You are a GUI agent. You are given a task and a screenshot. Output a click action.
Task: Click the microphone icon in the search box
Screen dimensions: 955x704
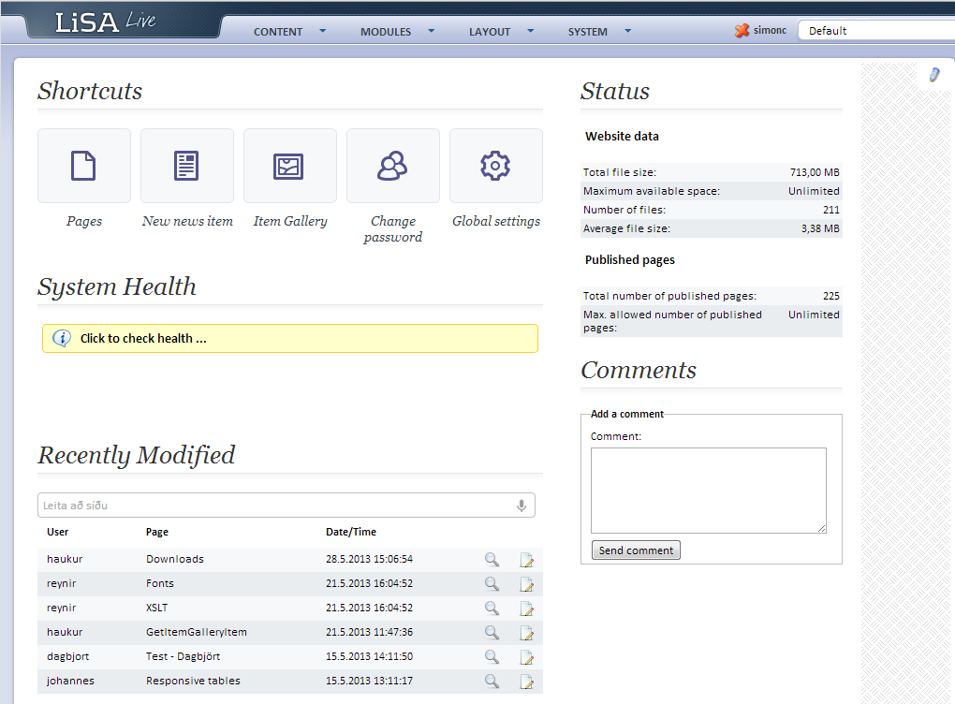pos(522,506)
